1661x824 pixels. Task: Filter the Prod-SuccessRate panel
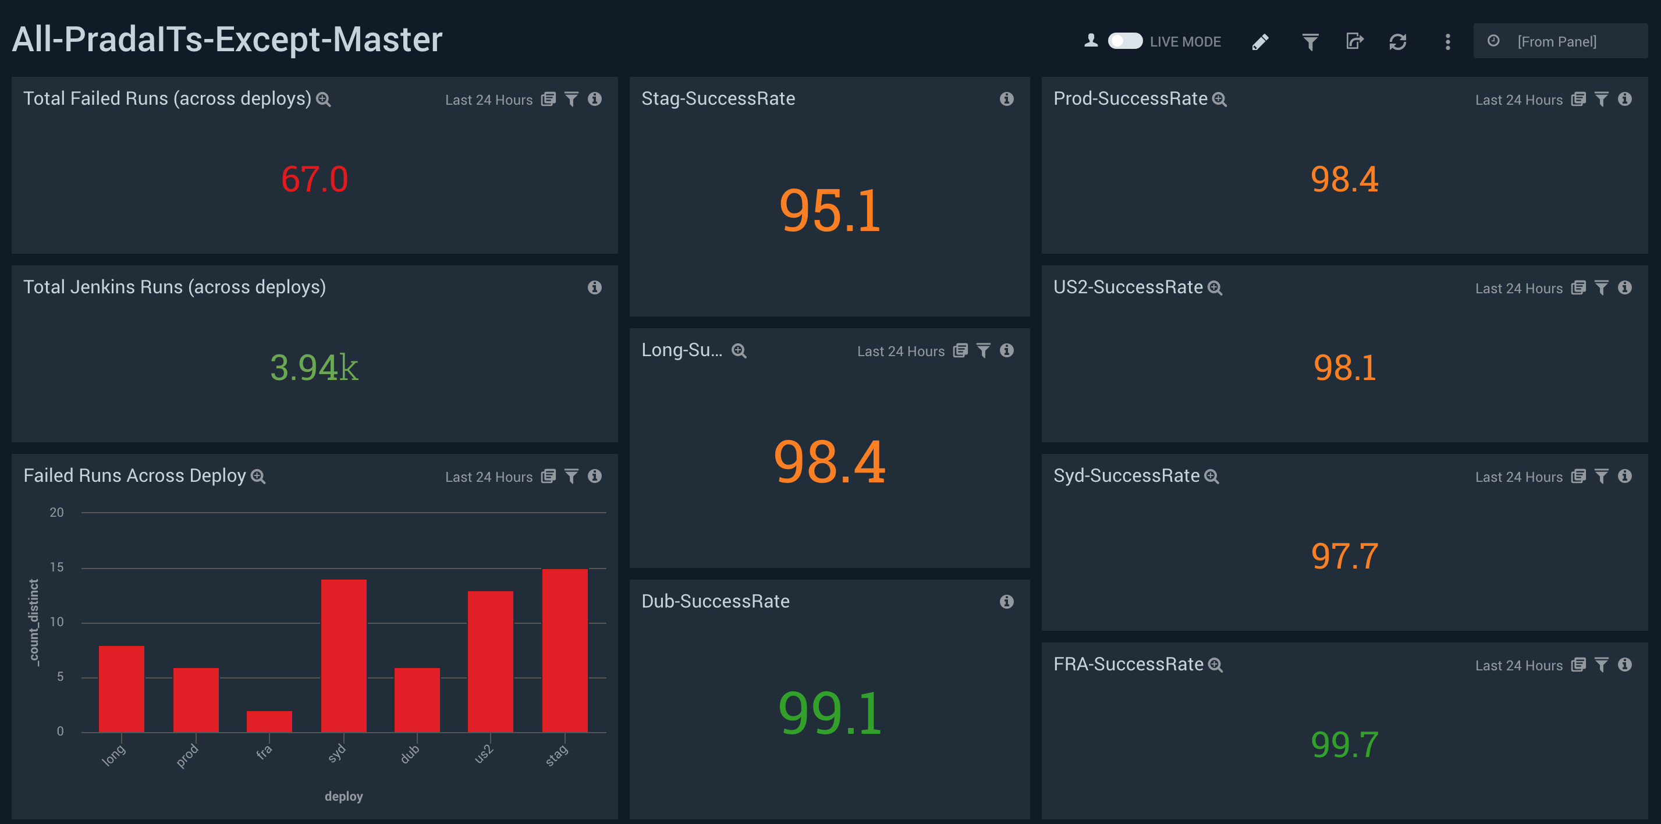coord(1601,100)
